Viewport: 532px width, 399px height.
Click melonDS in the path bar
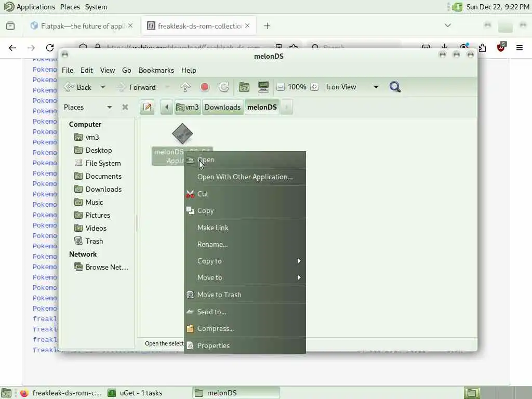[x=262, y=107]
